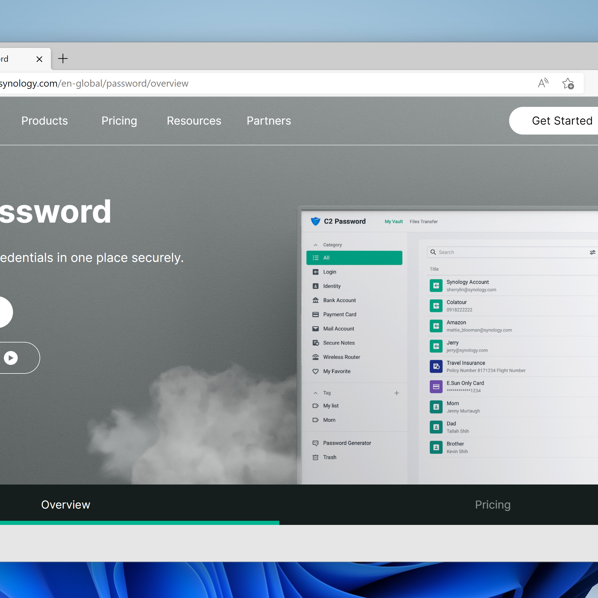Click the Kevin Shih subtitle
598x598 pixels.
pos(457,451)
